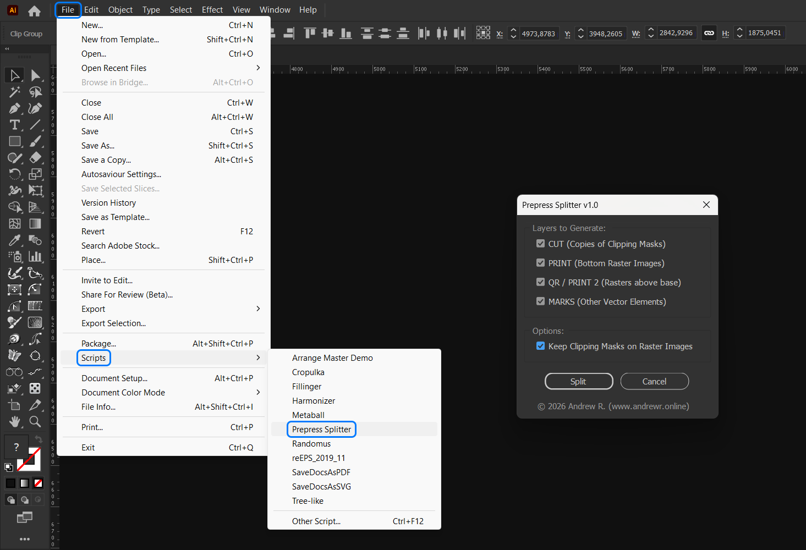Click the butterfly-shaped tool icon

coord(15,356)
